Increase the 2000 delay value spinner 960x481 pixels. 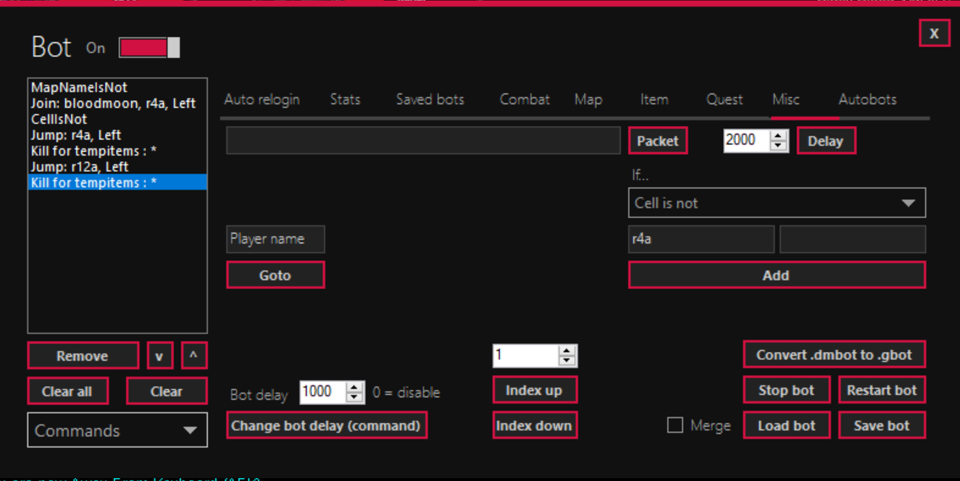coord(778,136)
